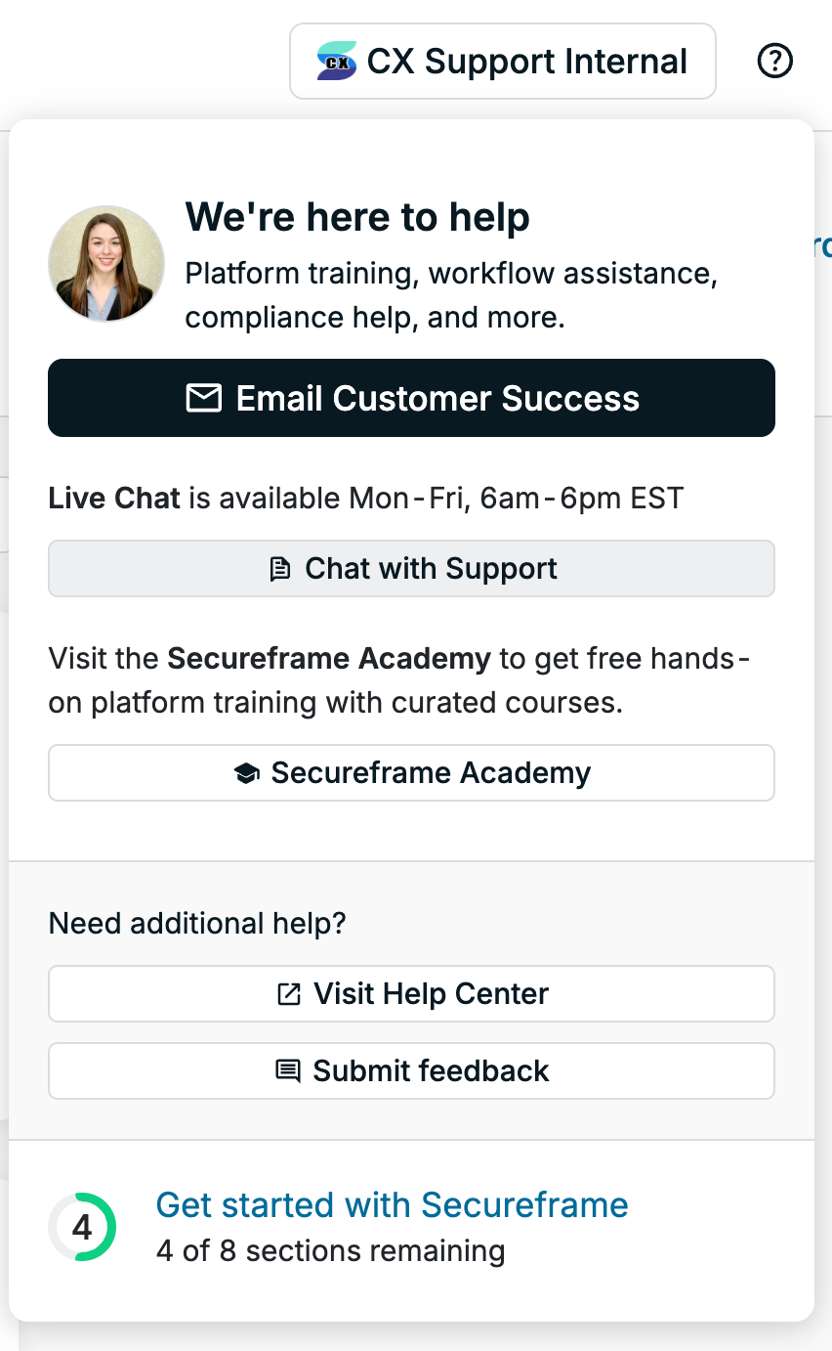Screen dimensions: 832x1351
Task: Click the graduation cap icon
Action: coord(246,773)
